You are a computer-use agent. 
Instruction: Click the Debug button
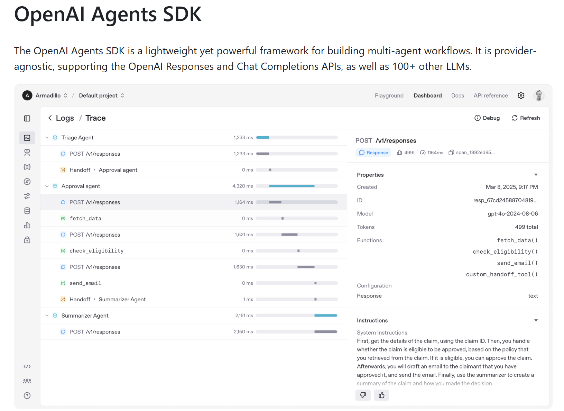487,118
